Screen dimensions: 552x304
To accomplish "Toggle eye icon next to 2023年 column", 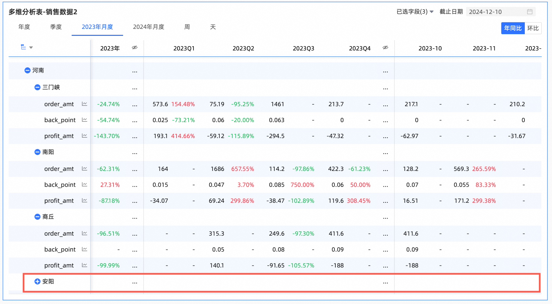I will click(135, 48).
